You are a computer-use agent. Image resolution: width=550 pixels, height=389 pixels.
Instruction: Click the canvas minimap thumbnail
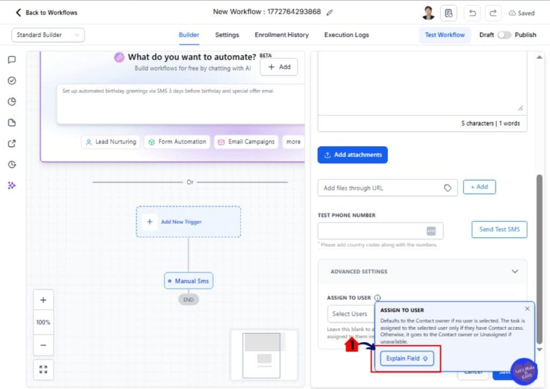264,355
